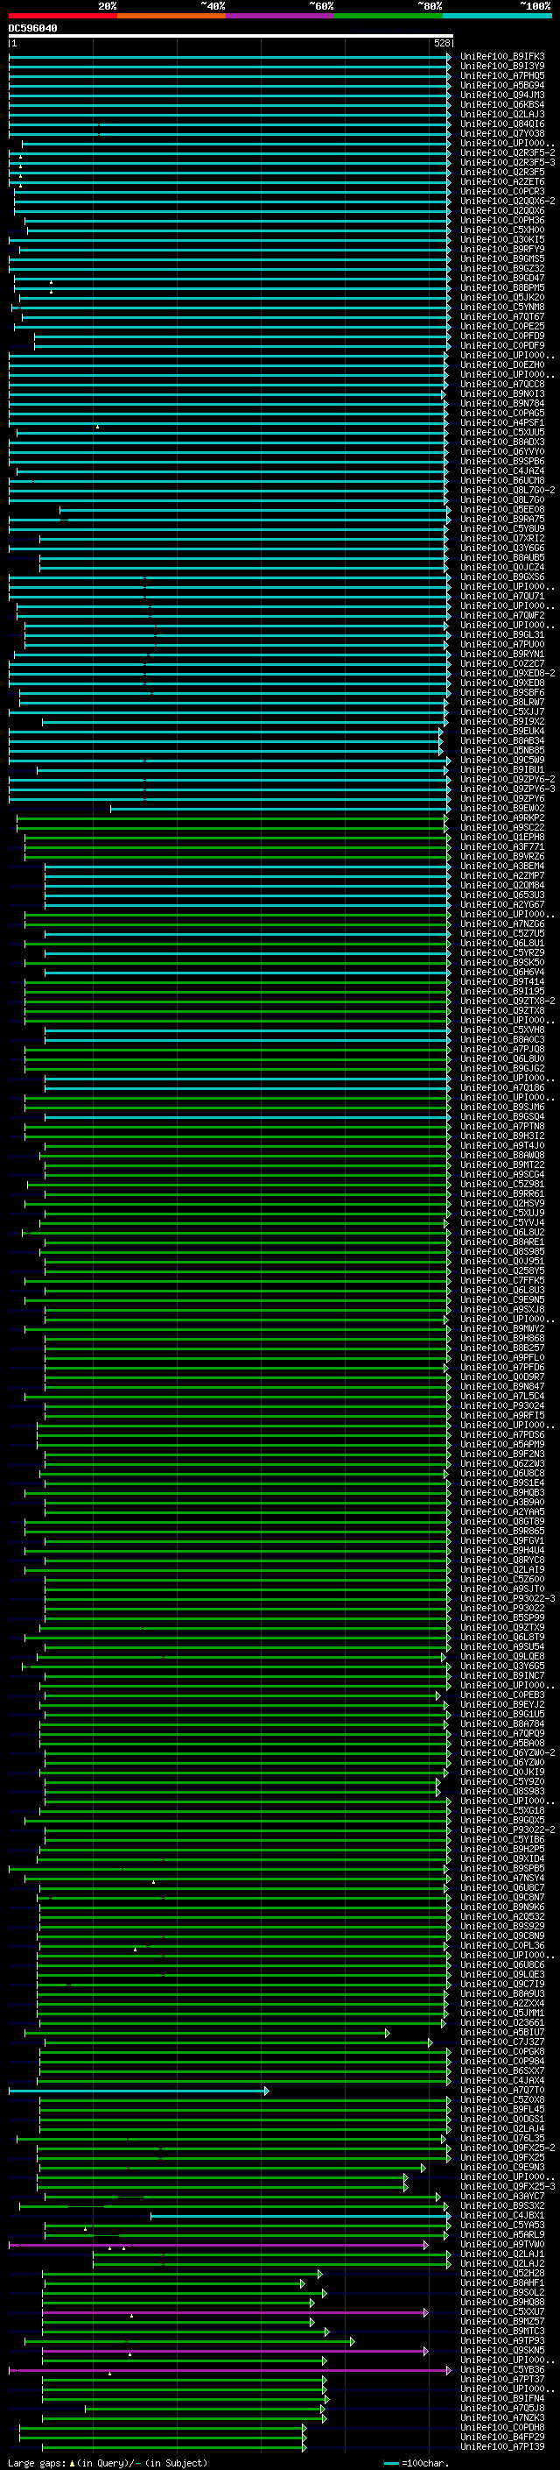Click the UniRef100_A7PI39 label in last row
560x2470 pixels.
pyautogui.click(x=501, y=2446)
